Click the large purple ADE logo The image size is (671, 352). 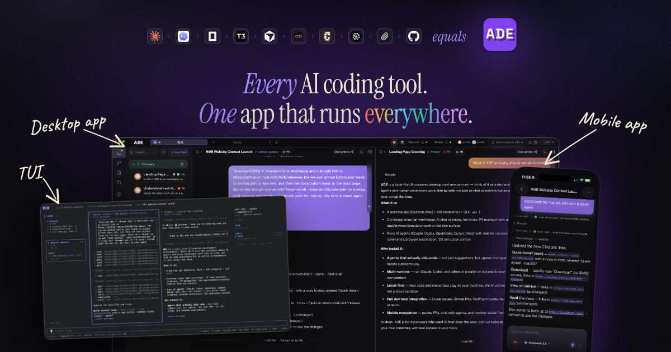[x=500, y=35]
